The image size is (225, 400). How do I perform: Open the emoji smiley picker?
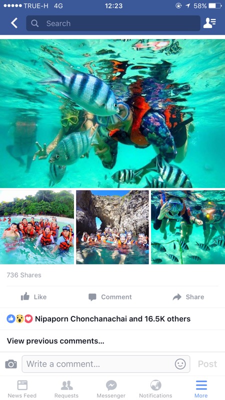coord(180,364)
